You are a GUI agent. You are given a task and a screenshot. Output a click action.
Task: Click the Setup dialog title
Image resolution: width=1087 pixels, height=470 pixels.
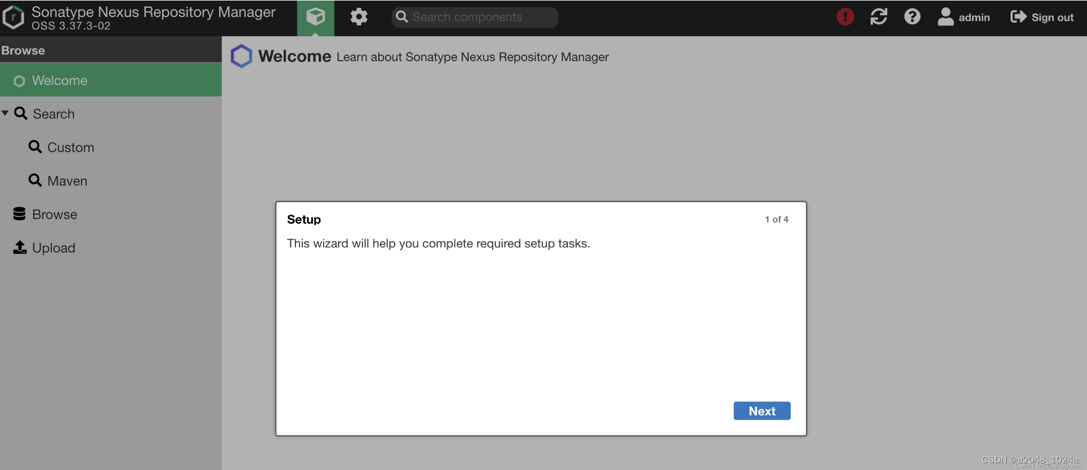click(304, 219)
